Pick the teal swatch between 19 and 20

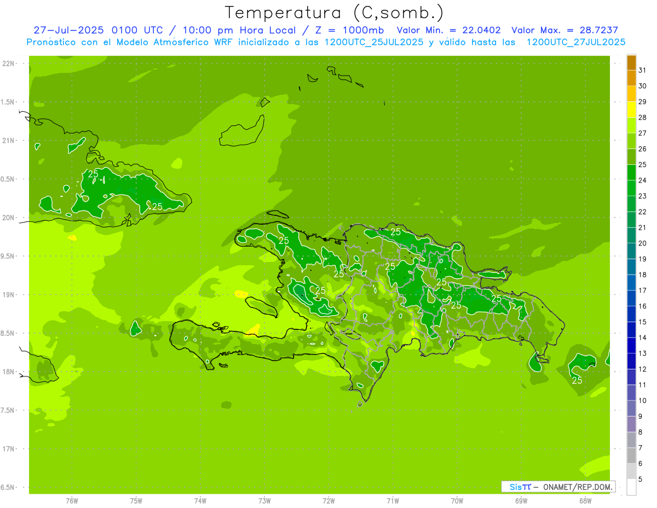click(631, 251)
